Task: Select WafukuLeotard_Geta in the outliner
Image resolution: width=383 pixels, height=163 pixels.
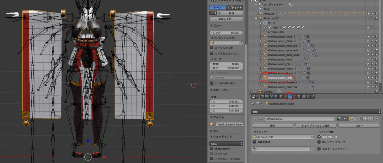Action: tap(280, 37)
